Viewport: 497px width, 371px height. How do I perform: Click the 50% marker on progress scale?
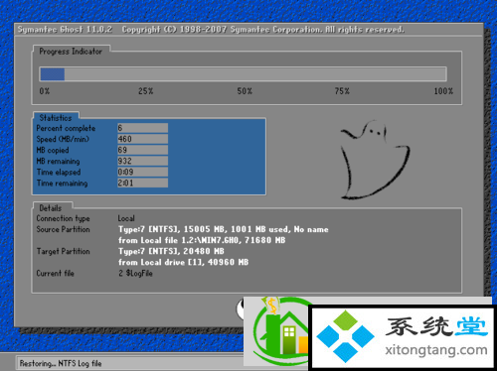click(x=245, y=91)
